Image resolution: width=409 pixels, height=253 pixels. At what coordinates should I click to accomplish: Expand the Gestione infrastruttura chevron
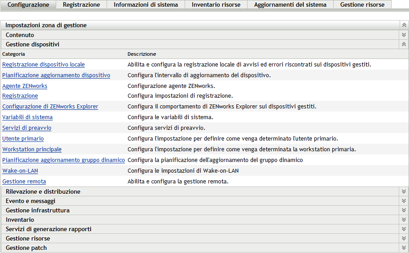click(404, 210)
